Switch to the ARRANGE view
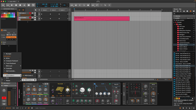The height and width of the screenshot is (110, 196). pos(8,108)
